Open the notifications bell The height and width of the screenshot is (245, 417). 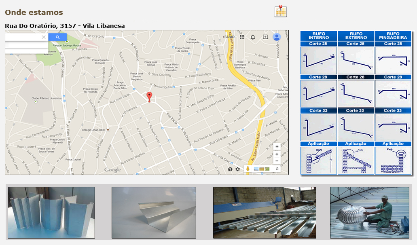tap(253, 37)
